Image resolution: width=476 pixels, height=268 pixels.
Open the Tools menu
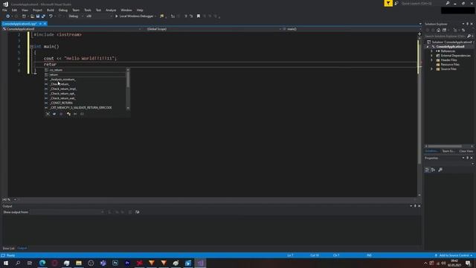(88, 10)
